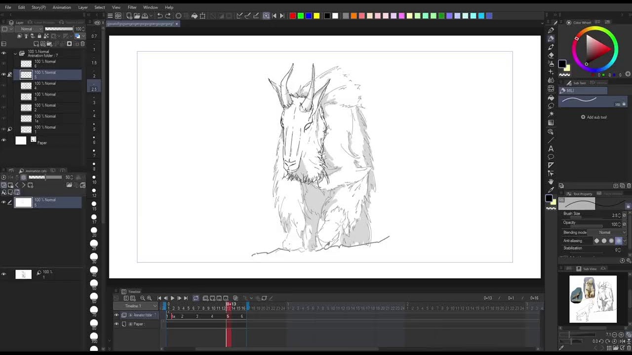Screen dimensions: 632x355
Task: Pick the red swatch in color bar
Action: coord(292,16)
